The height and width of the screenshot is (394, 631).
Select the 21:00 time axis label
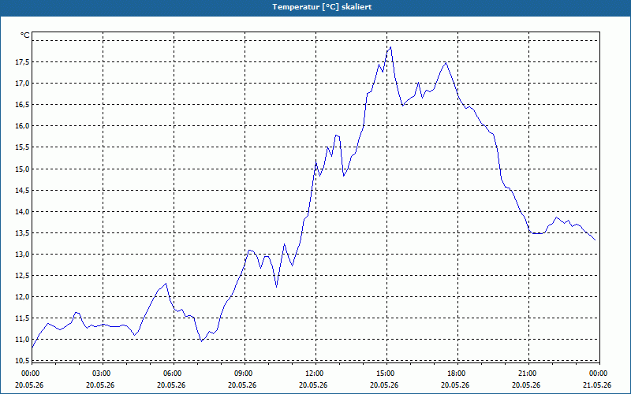[x=528, y=374]
